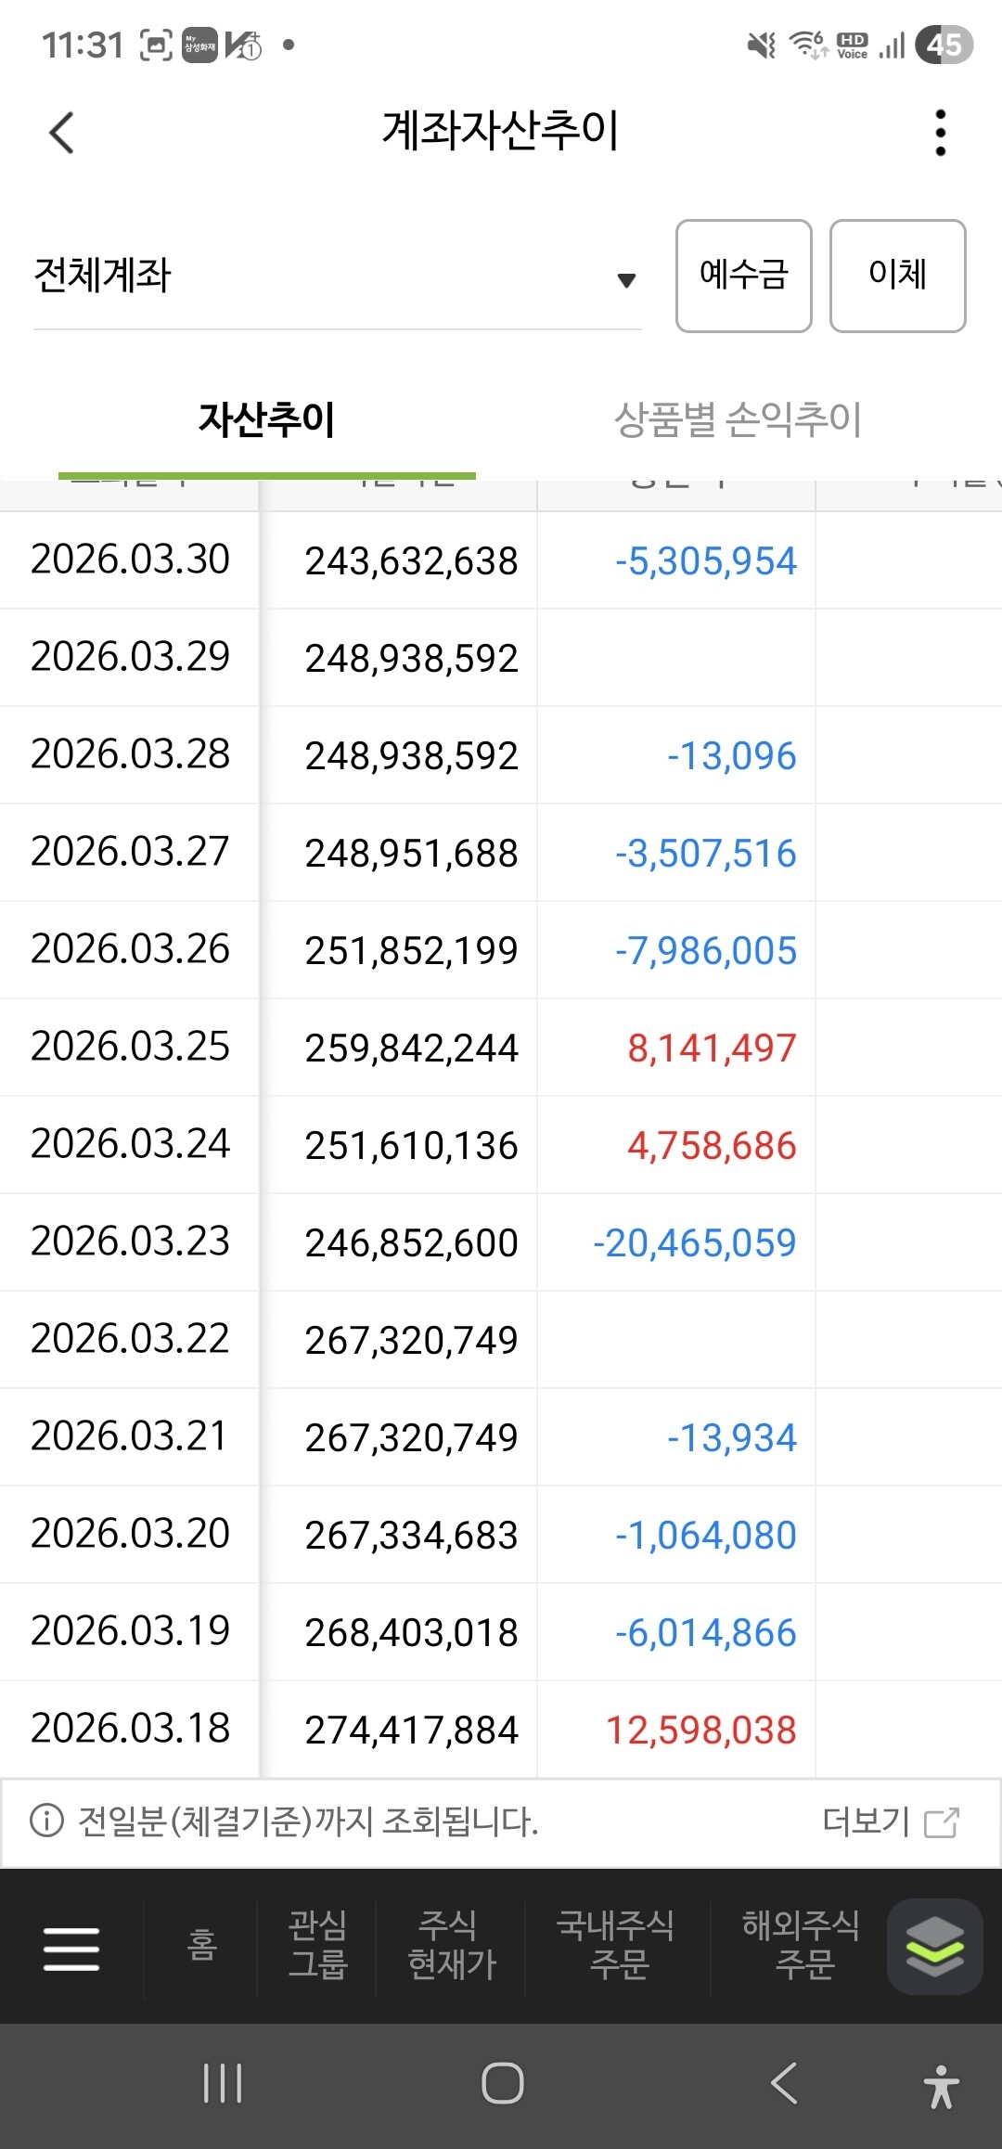The height and width of the screenshot is (2149, 1002).
Task: Tap the 이체 transfer button
Action: pyautogui.click(x=897, y=276)
